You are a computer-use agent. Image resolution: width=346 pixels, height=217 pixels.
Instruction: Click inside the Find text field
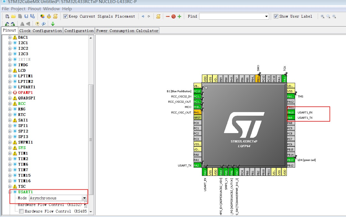point(231,17)
